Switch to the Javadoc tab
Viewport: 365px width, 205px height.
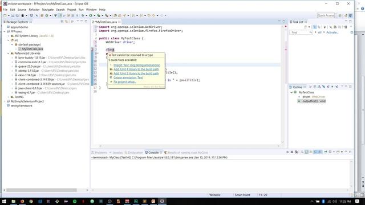(116, 153)
